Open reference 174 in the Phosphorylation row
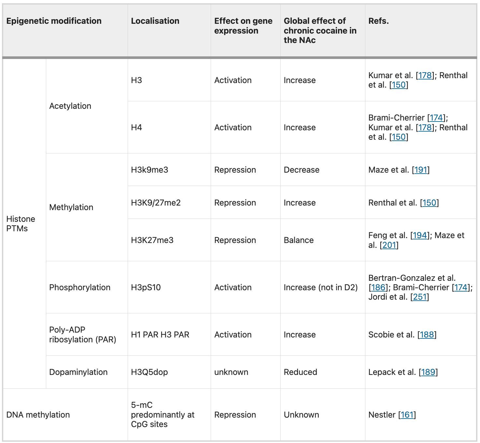Image resolution: width=480 pixels, height=443 pixels. click(x=461, y=287)
